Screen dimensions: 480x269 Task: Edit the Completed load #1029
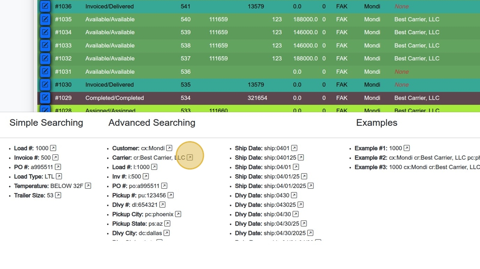coord(45,98)
